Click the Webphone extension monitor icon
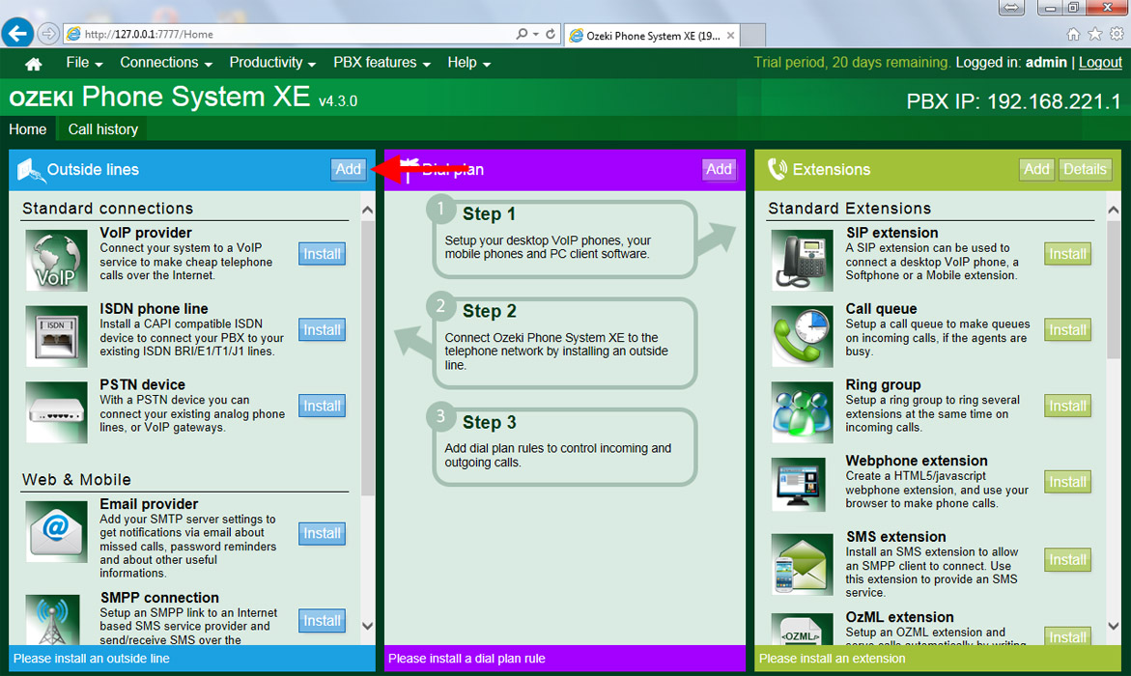Viewport: 1131px width, 676px height. pos(802,485)
